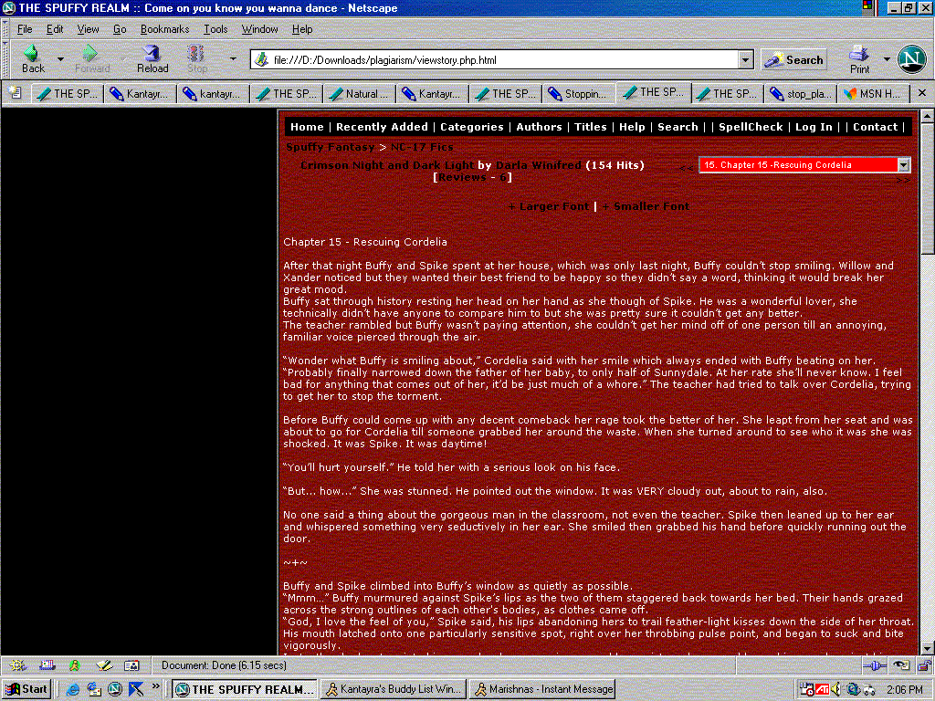Open the NC-17 Fics breadcrumb link
The image size is (935, 701).
(422, 147)
